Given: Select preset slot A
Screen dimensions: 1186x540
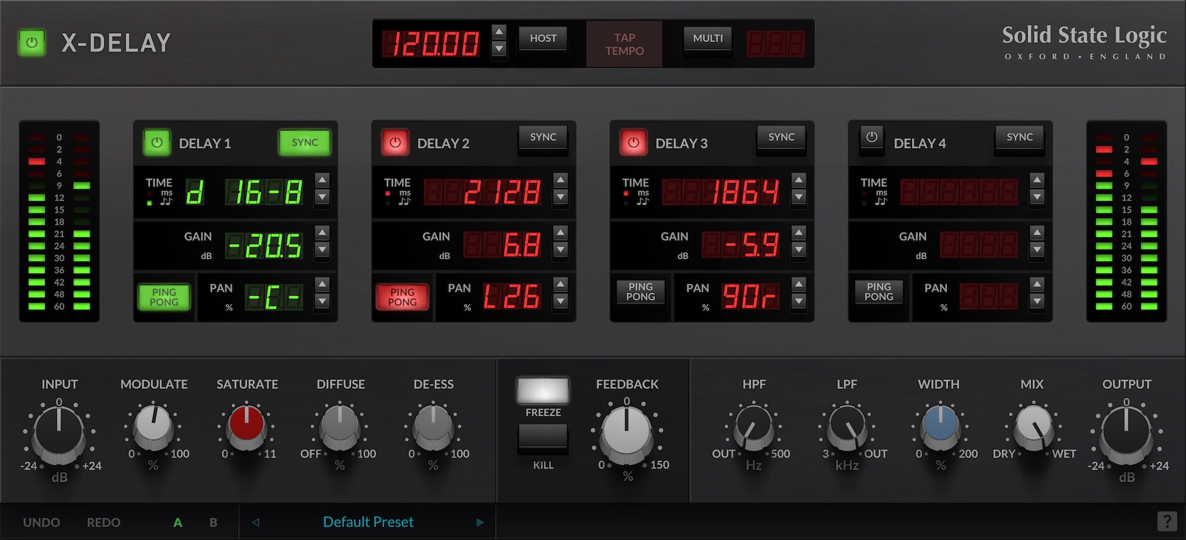Looking at the screenshot, I should pos(177,522).
